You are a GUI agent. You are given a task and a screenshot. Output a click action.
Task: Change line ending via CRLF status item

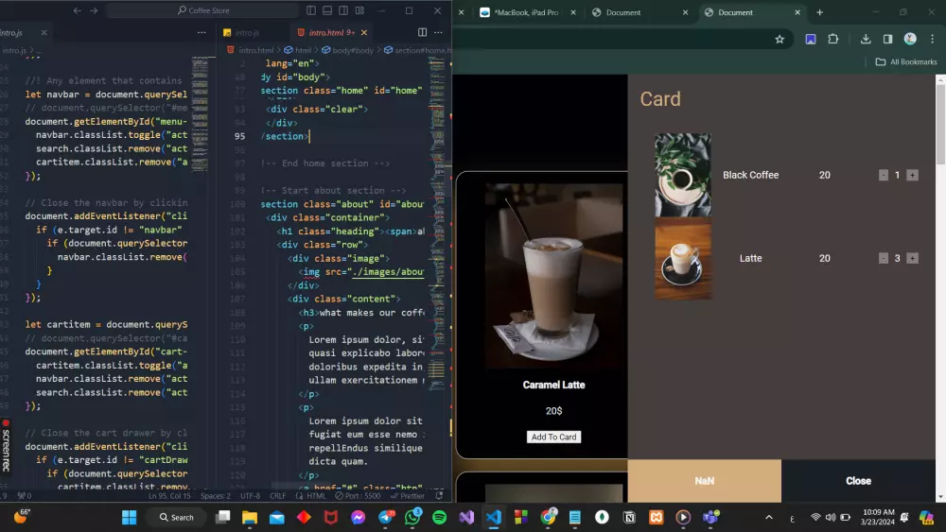[278, 496]
